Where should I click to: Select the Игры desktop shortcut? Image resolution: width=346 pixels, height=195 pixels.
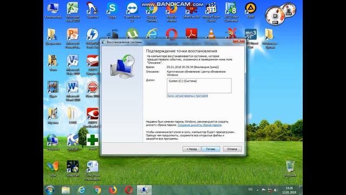pos(53,168)
